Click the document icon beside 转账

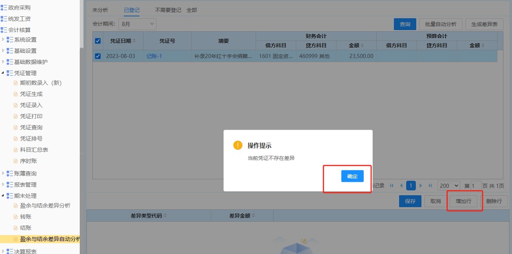[x=16, y=217]
